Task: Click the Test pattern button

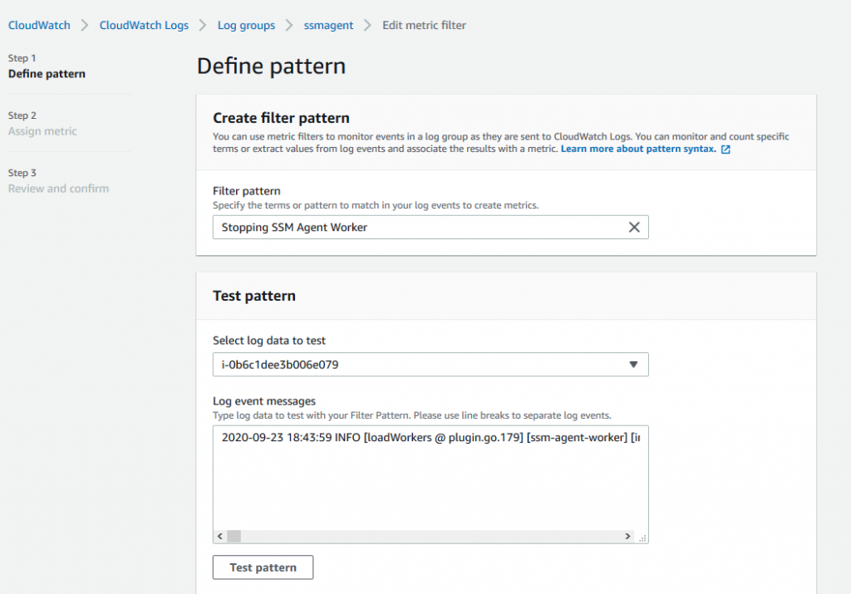Action: point(263,567)
